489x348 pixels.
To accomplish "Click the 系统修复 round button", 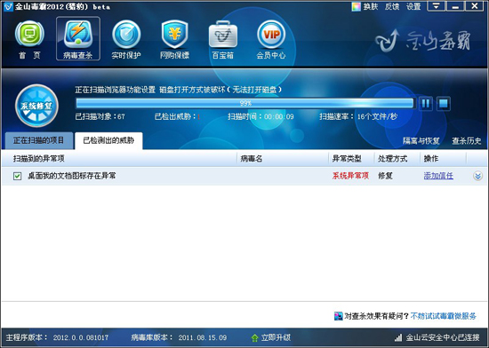I will (x=36, y=106).
